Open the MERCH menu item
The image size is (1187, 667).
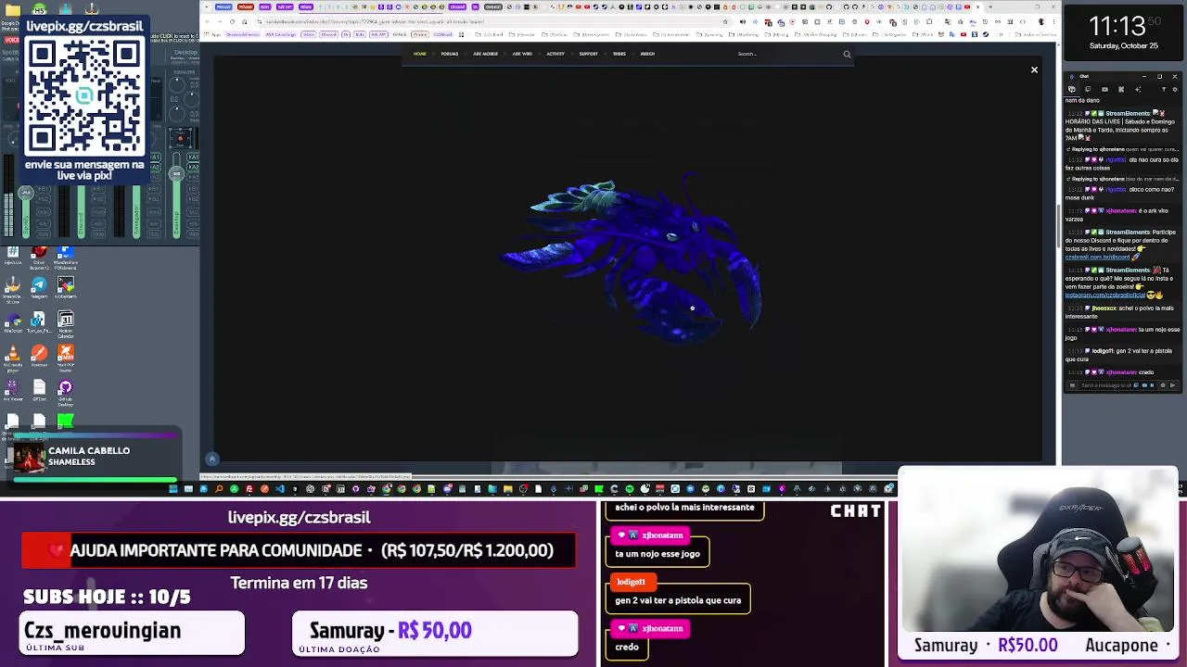pos(647,54)
